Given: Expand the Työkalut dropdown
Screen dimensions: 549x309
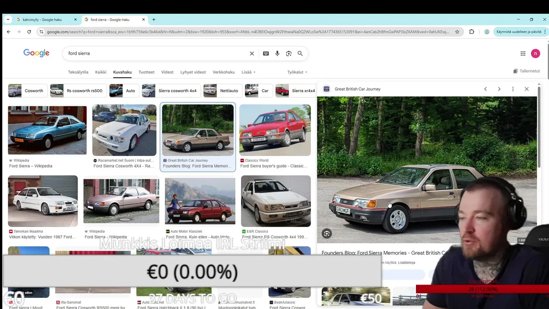Looking at the screenshot, I should pos(297,72).
